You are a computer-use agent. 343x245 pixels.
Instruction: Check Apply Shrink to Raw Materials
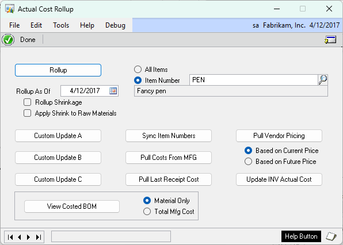point(28,113)
